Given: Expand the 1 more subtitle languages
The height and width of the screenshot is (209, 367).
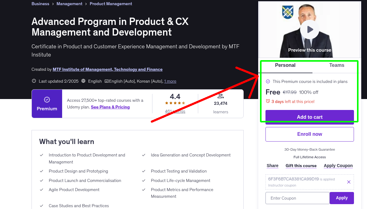Looking at the screenshot, I should [x=170, y=81].
